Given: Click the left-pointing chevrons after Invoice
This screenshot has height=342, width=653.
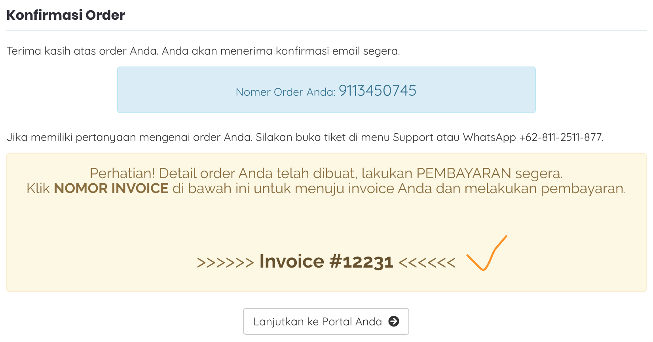Looking at the screenshot, I should tap(427, 262).
